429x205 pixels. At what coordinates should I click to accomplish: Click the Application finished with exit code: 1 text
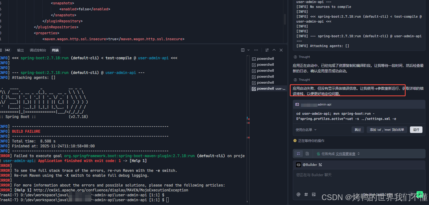tap(79, 161)
